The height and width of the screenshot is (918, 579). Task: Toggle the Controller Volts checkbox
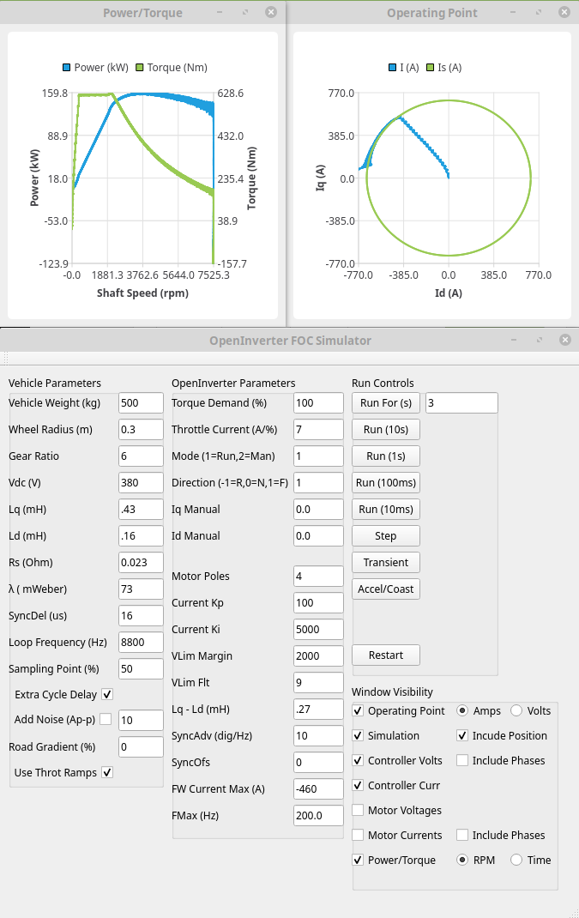358,760
